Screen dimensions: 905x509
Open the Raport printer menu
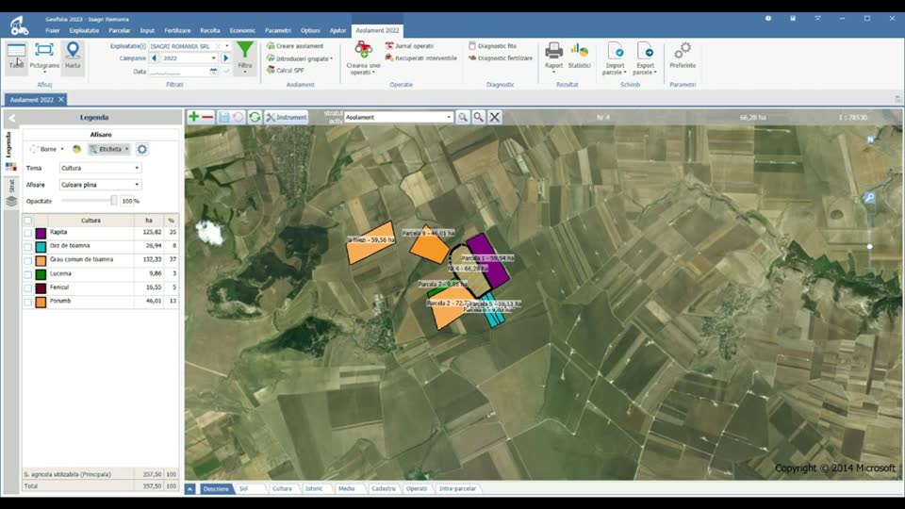tap(553, 57)
